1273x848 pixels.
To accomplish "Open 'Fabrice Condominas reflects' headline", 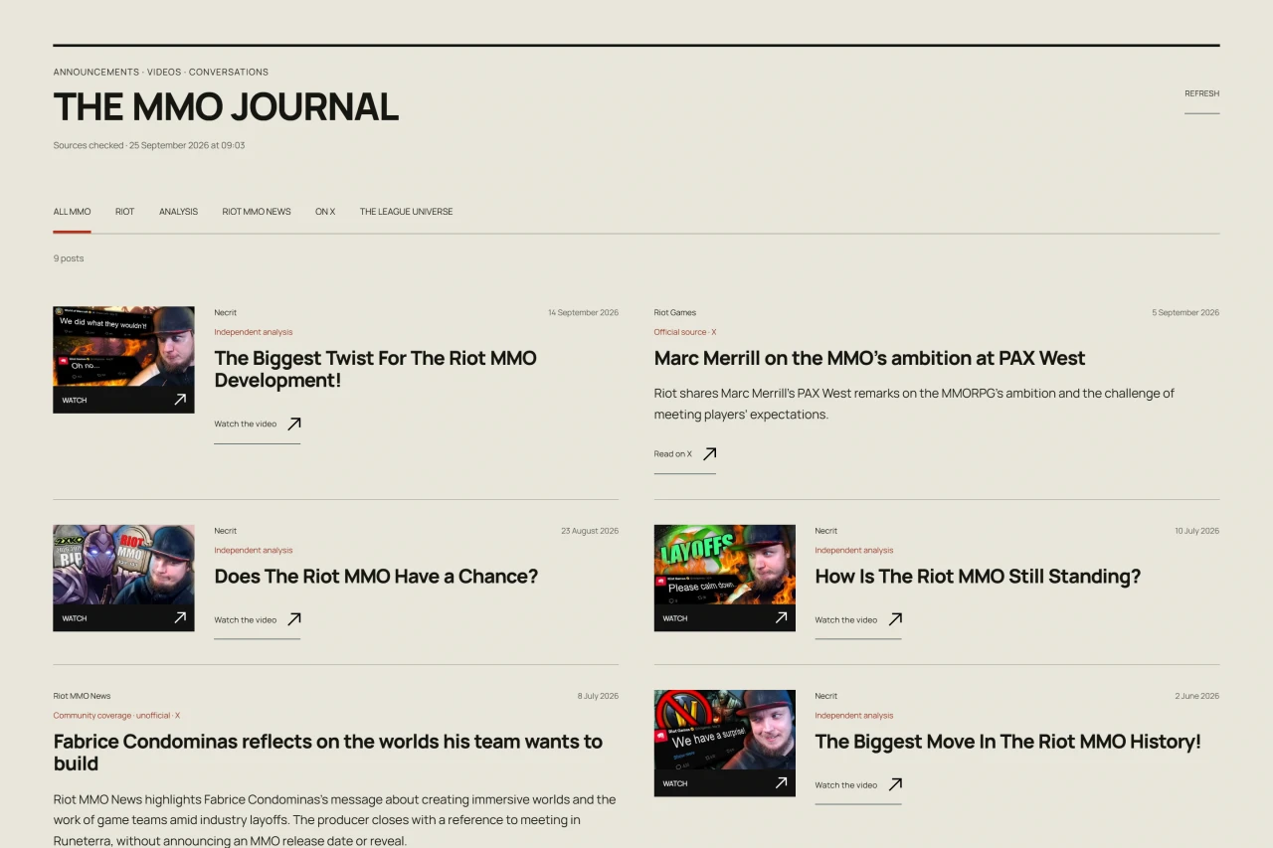I will [328, 753].
